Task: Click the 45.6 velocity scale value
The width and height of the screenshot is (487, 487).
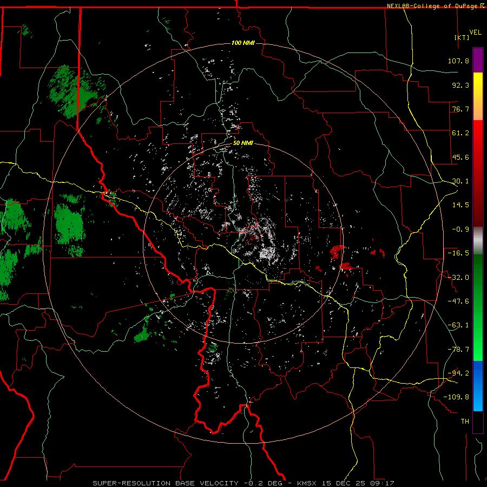Action: [460, 157]
